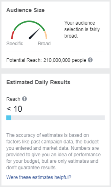This screenshot has width=111, height=187.
Task: Click the 'Specific' gauge label
Action: pyautogui.click(x=15, y=44)
